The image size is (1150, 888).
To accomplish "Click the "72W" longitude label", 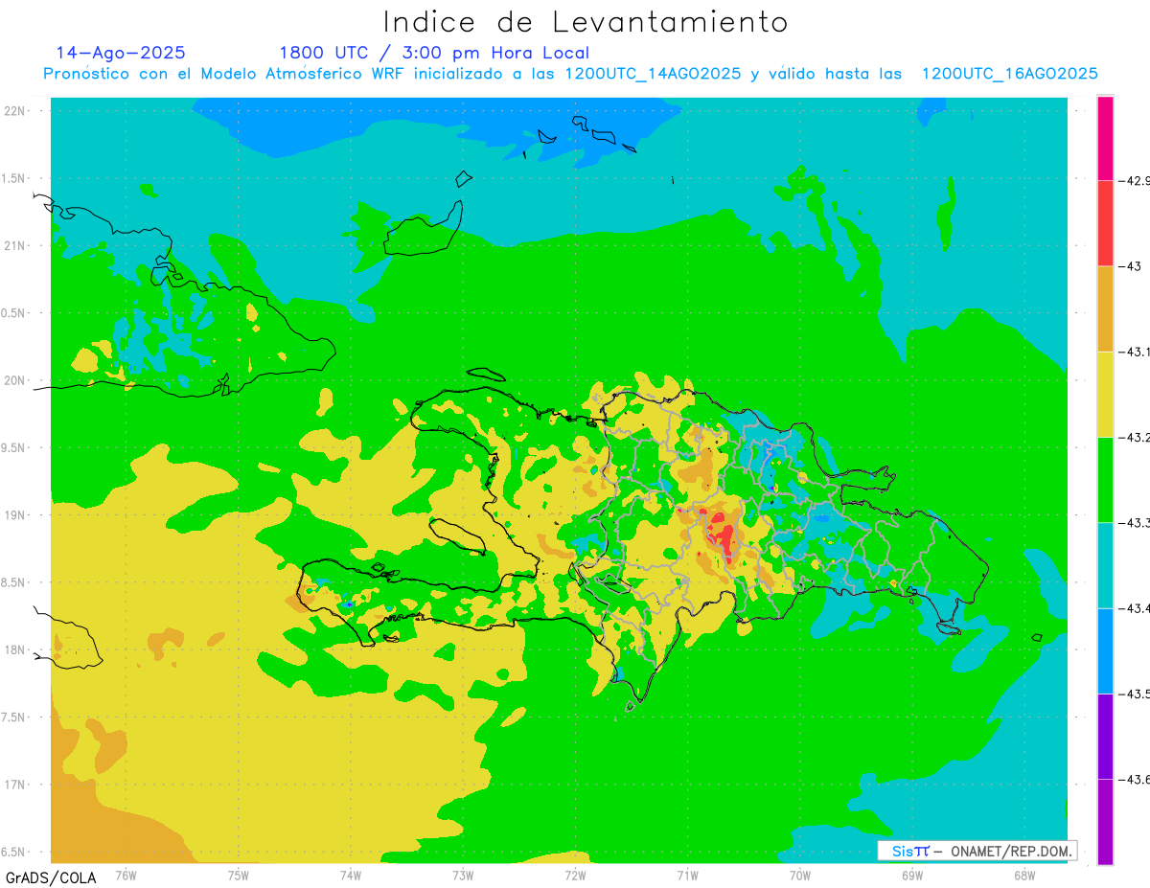I will coord(575,874).
